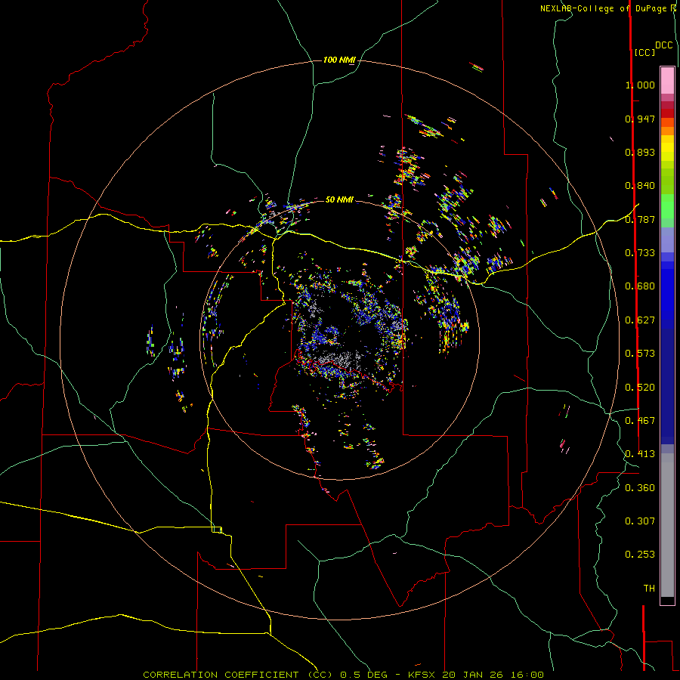Pick the pink segment atop the color bar
Image resolution: width=680 pixels, height=680 pixels.
point(667,81)
